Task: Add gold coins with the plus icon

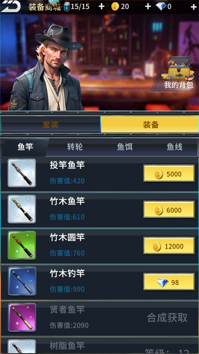Action: [148, 7]
